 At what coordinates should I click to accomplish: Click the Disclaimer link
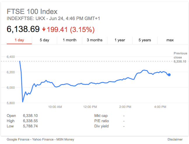[x=175, y=139]
